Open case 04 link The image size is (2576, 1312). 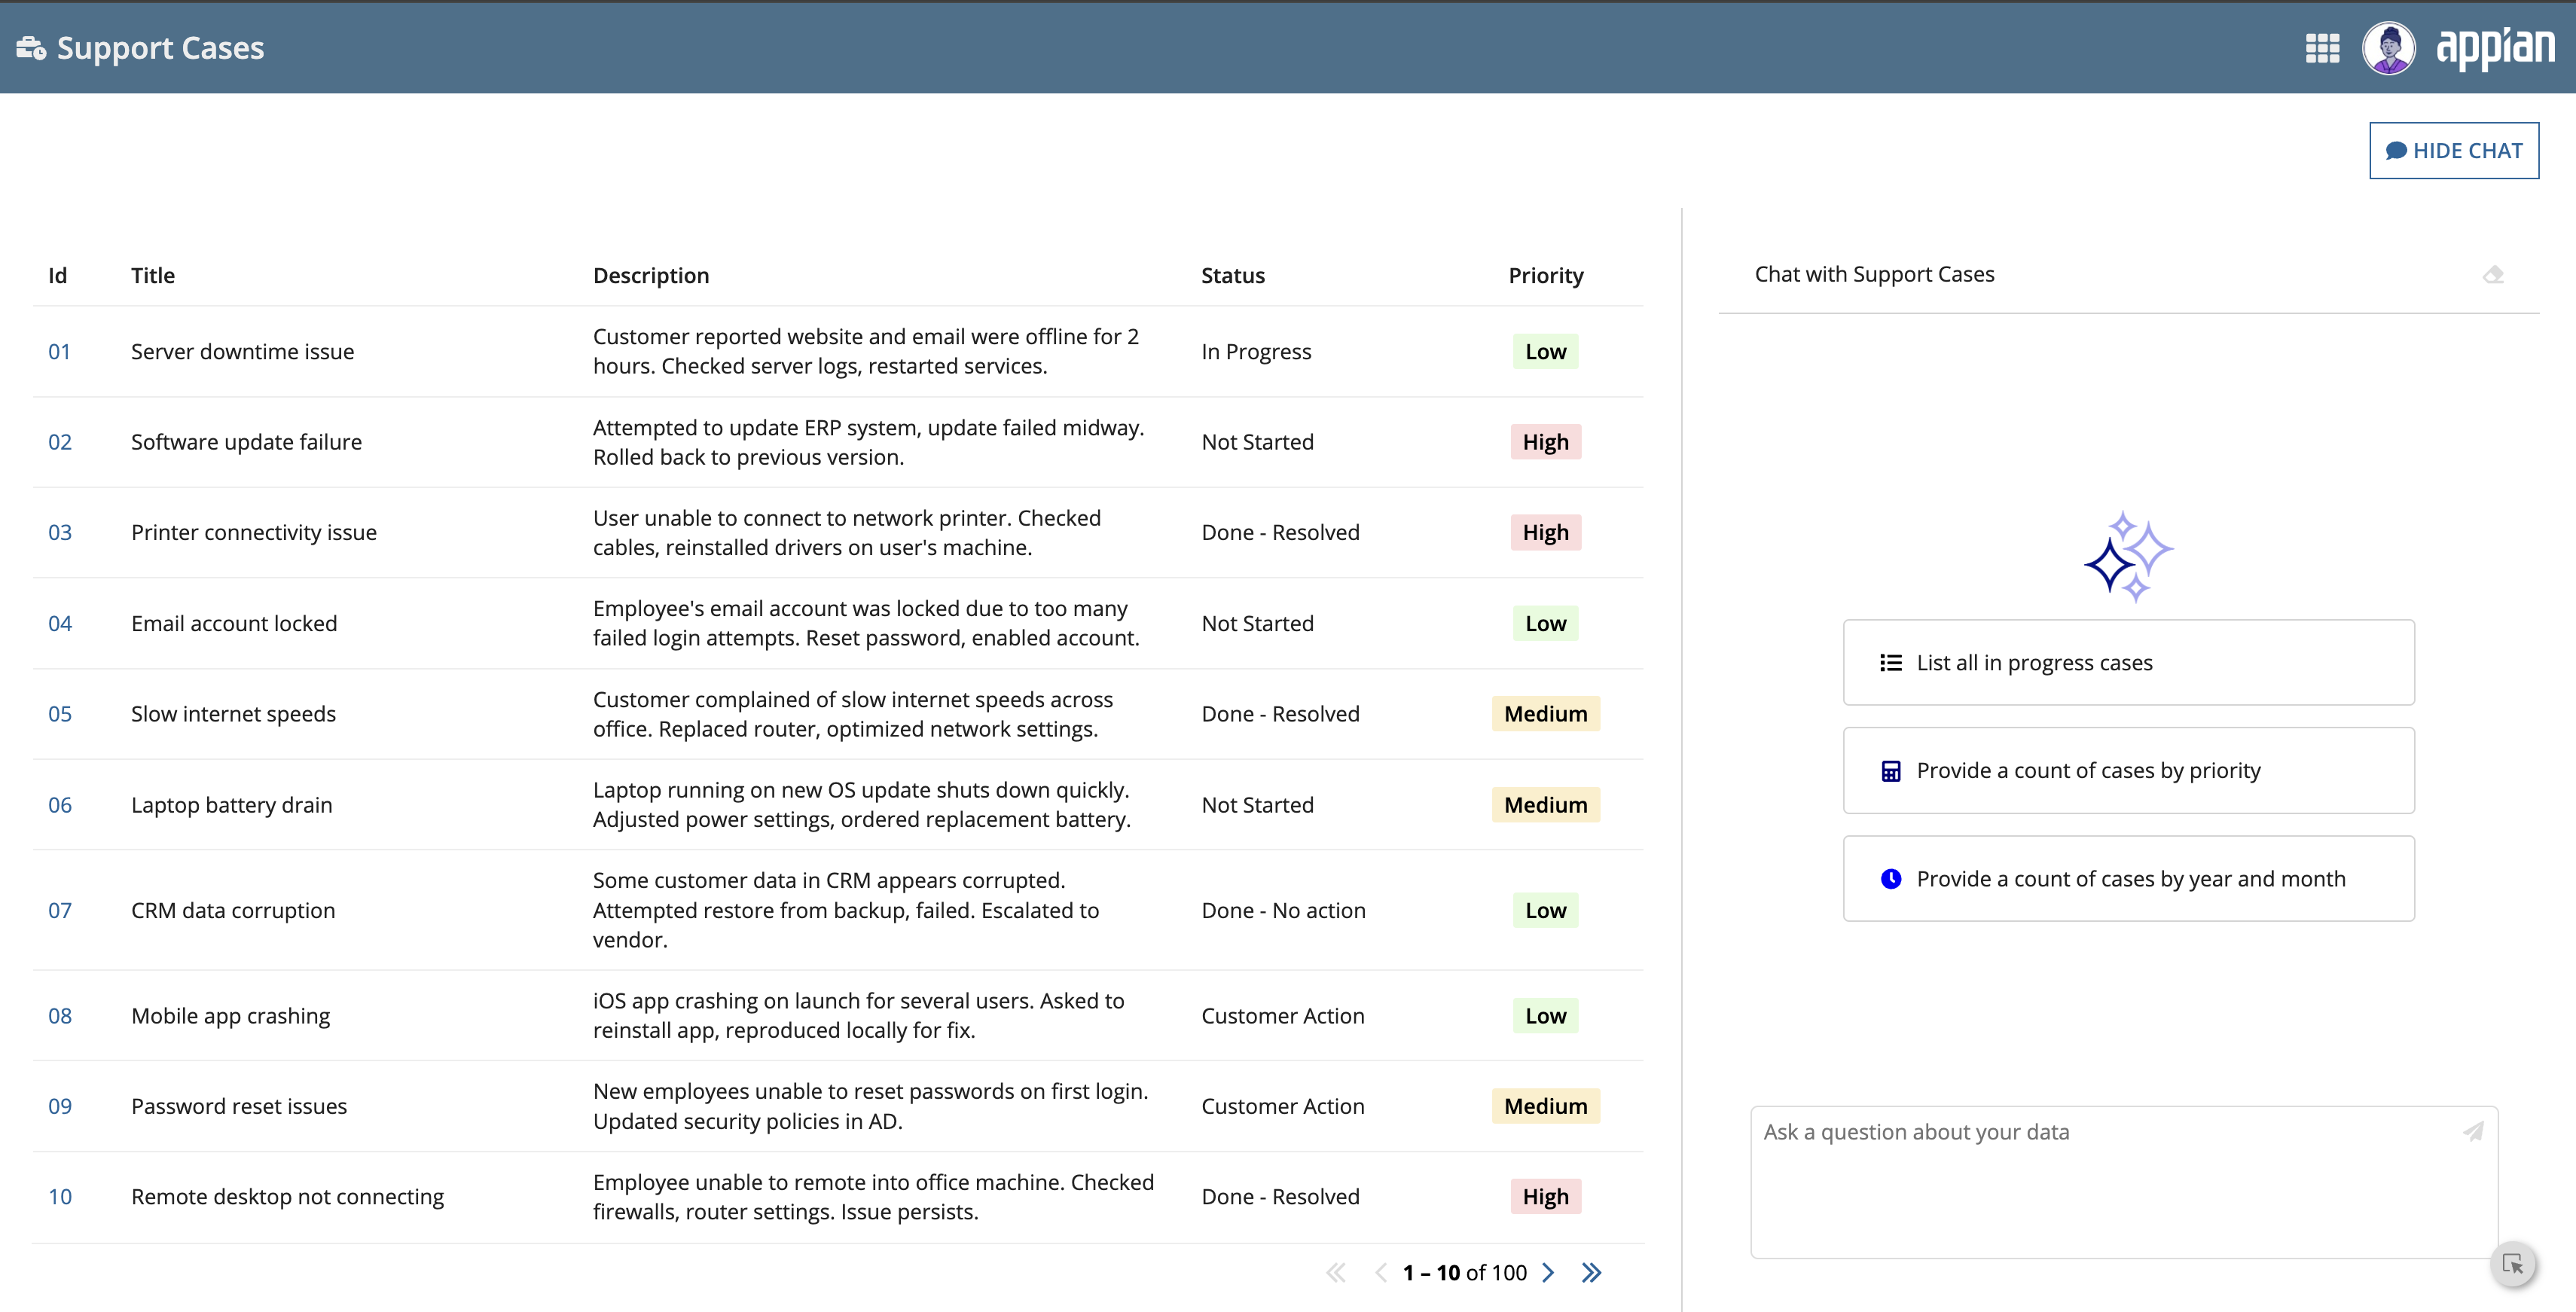tap(60, 624)
